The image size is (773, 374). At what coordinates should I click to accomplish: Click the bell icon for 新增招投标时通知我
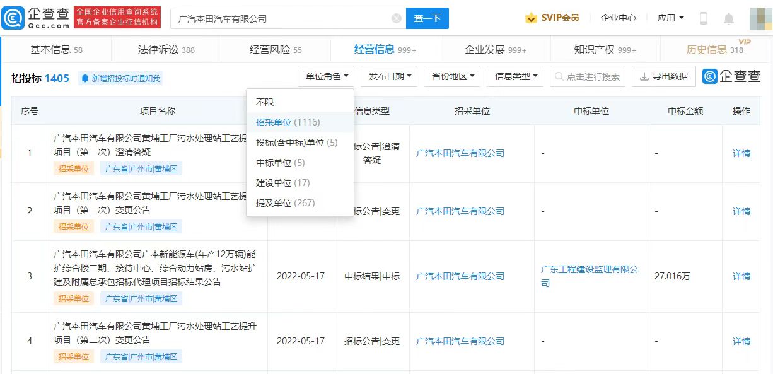click(x=84, y=78)
